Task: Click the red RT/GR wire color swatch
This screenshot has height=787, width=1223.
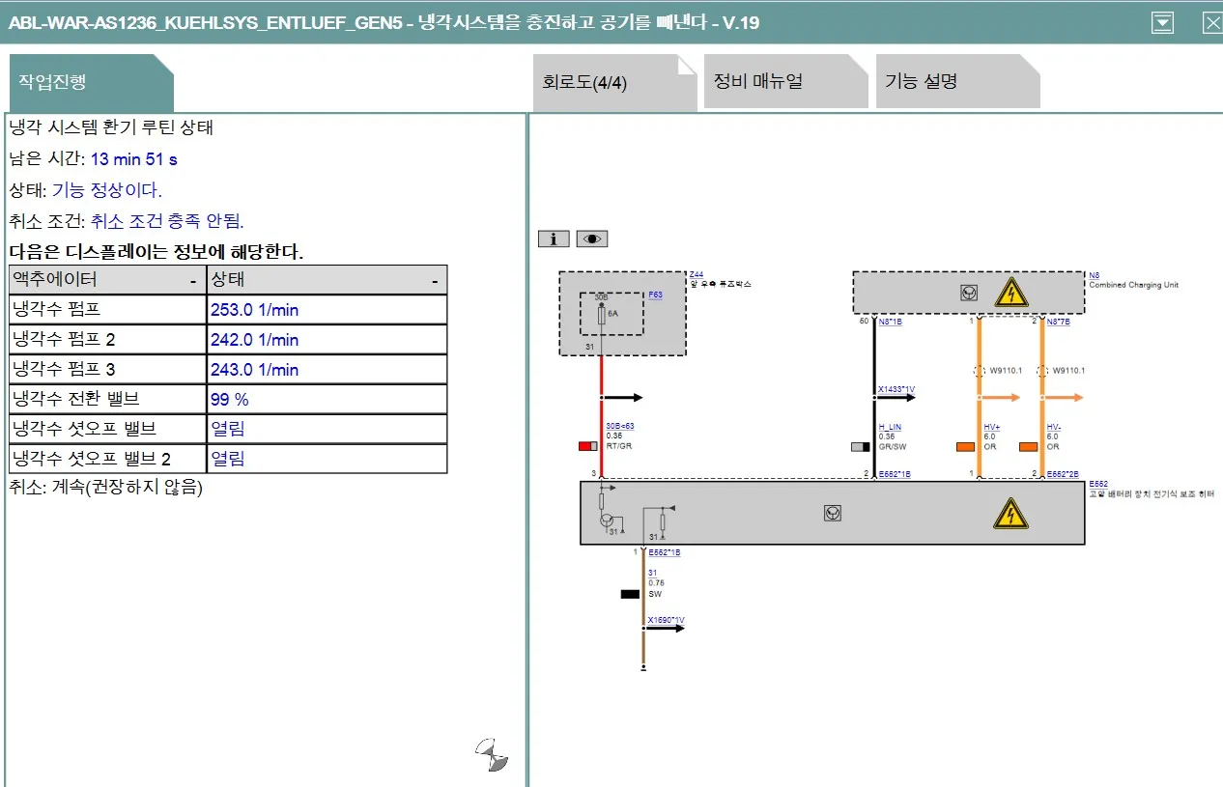Action: (587, 446)
